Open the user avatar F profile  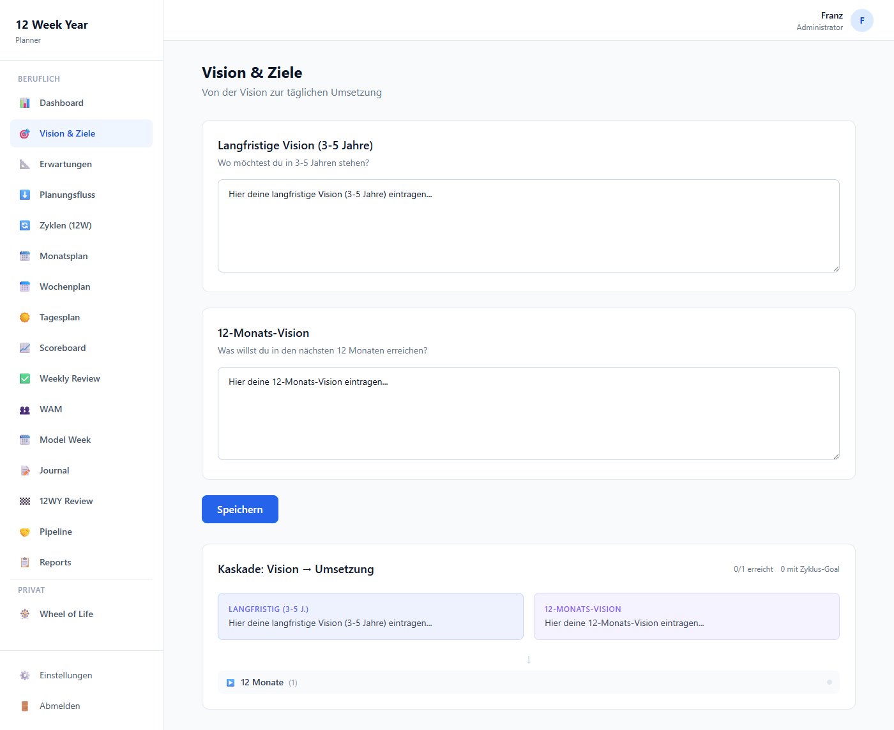tap(861, 20)
